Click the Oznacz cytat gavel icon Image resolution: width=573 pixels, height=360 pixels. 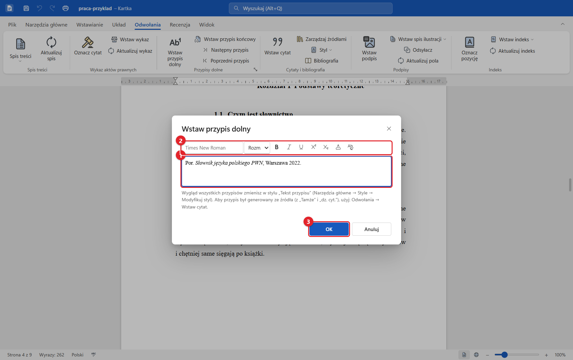[88, 42]
